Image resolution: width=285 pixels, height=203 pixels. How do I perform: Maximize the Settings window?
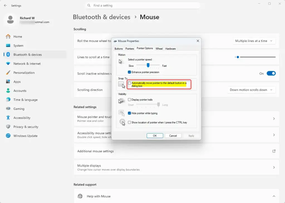(269, 4)
